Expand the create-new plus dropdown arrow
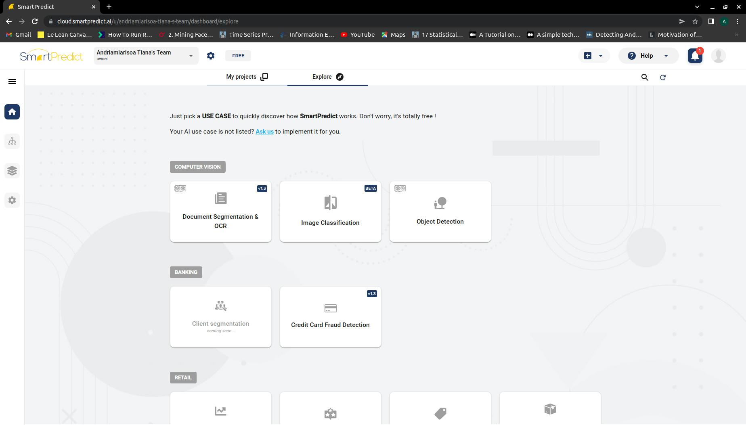Viewport: 746px width, 425px height. [601, 56]
